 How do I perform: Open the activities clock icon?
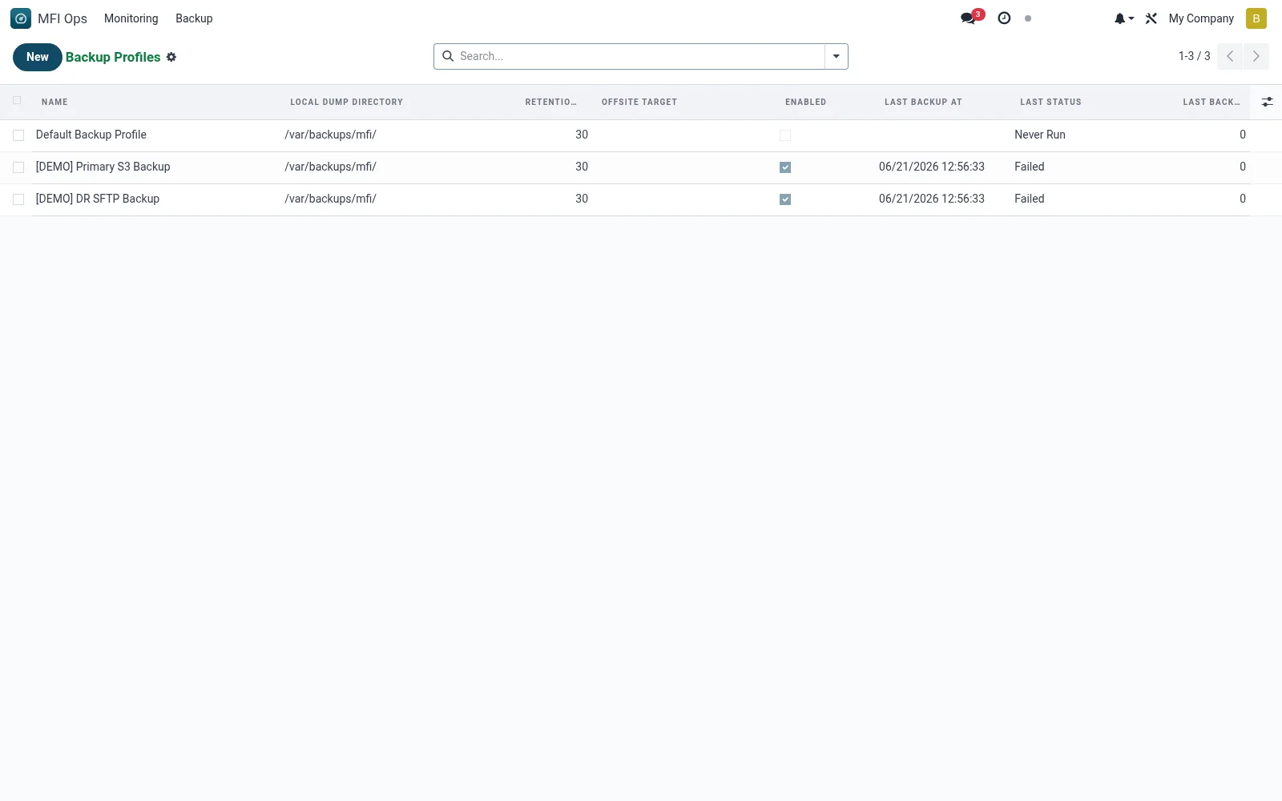click(x=1004, y=18)
